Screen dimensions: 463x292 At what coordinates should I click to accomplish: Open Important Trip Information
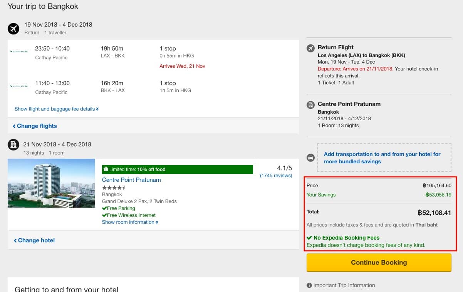click(x=344, y=285)
